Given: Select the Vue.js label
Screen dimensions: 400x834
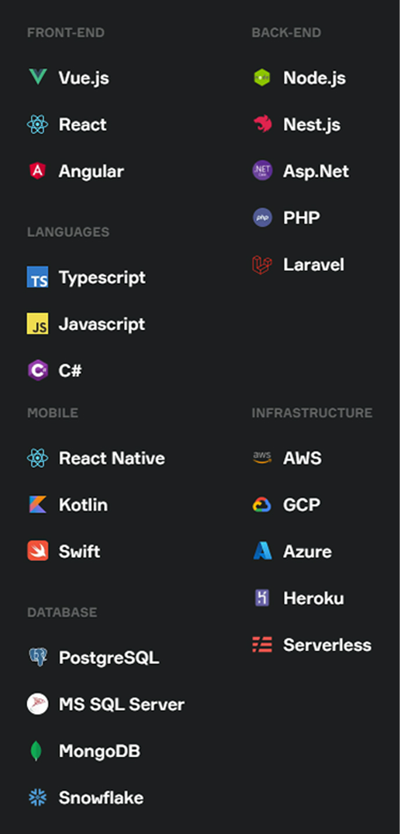Looking at the screenshot, I should [x=84, y=78].
